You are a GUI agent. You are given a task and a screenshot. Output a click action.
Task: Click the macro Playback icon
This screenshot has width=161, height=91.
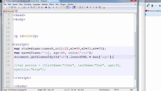[x=93, y=7]
